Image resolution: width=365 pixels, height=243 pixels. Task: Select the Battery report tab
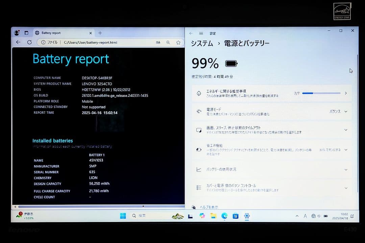pyautogui.click(x=64, y=33)
